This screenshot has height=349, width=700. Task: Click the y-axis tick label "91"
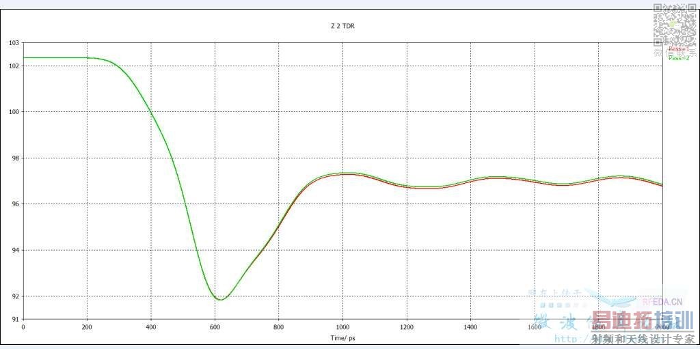tap(16, 319)
